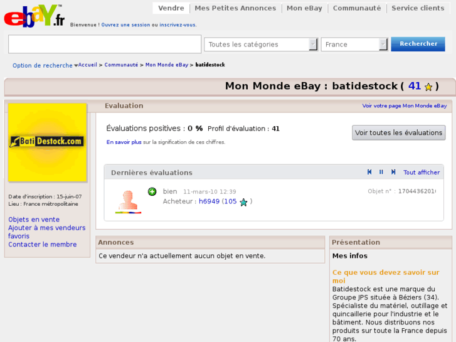Focus the search text field

coord(105,44)
